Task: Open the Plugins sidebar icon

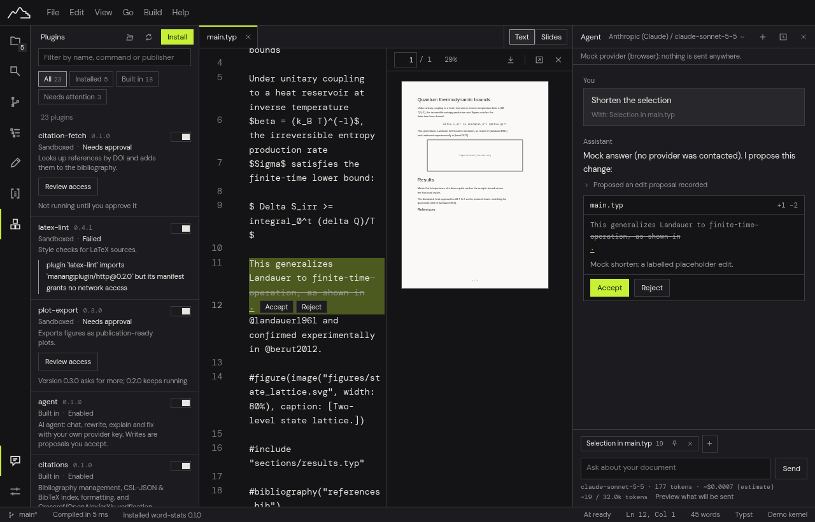Action: (x=15, y=224)
